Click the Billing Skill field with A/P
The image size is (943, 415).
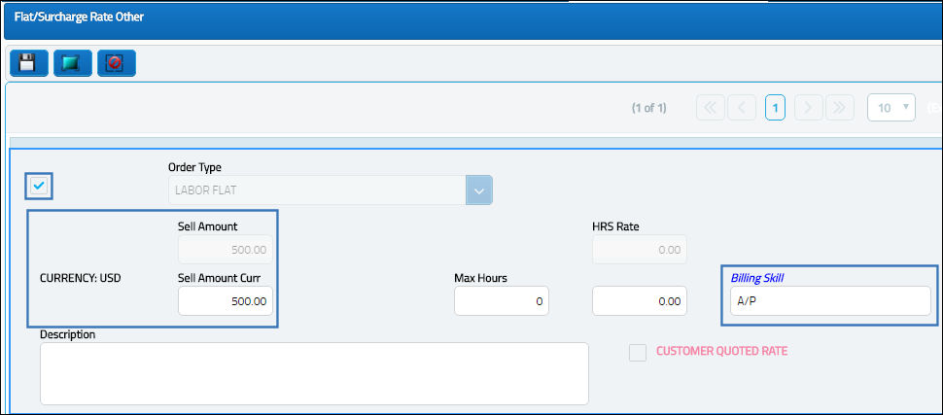point(830,300)
